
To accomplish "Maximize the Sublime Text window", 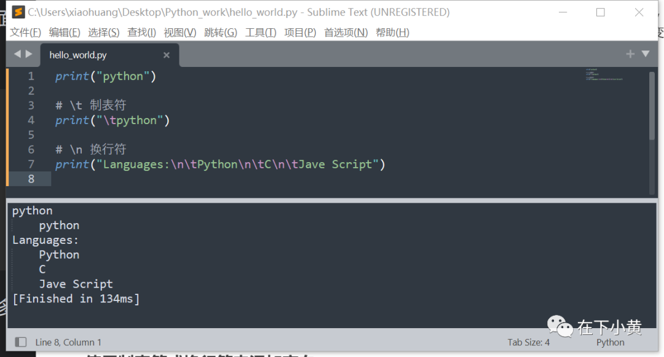I will [601, 12].
